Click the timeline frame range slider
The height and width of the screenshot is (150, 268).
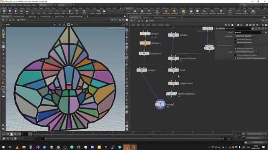(133, 139)
